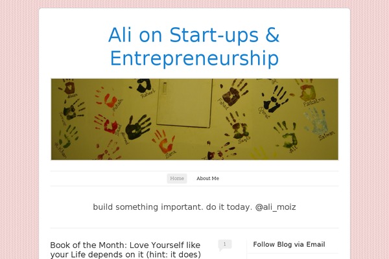
Task: Click the black handprint right of Fahad's
Action: point(276,99)
